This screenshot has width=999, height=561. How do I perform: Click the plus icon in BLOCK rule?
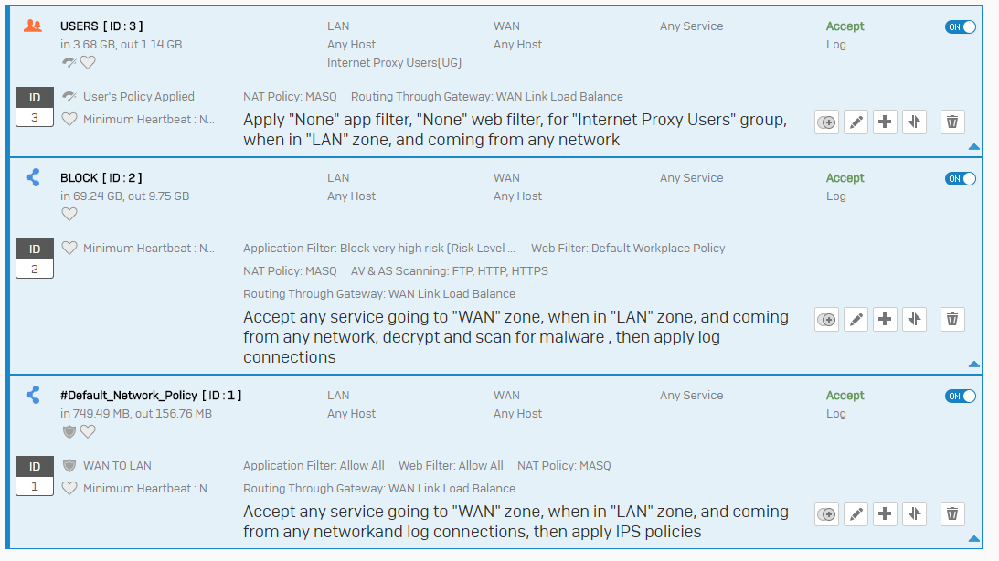885,319
